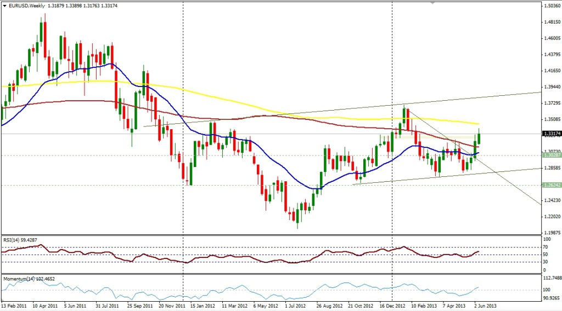562x311 pixels.
Task: Click the triangle arrow beside EURUSD,Weekly
Action: tap(5, 6)
